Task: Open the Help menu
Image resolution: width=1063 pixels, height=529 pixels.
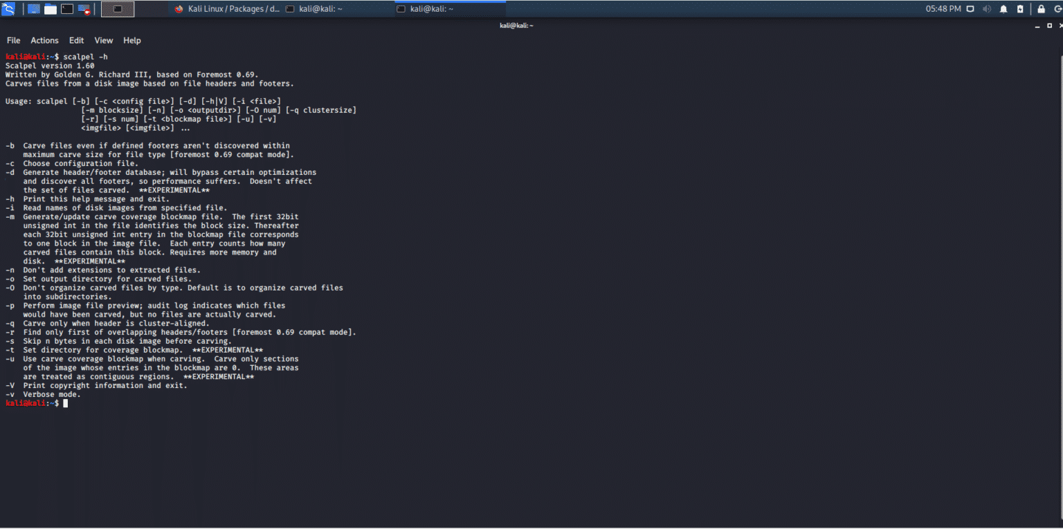Action: (x=132, y=41)
